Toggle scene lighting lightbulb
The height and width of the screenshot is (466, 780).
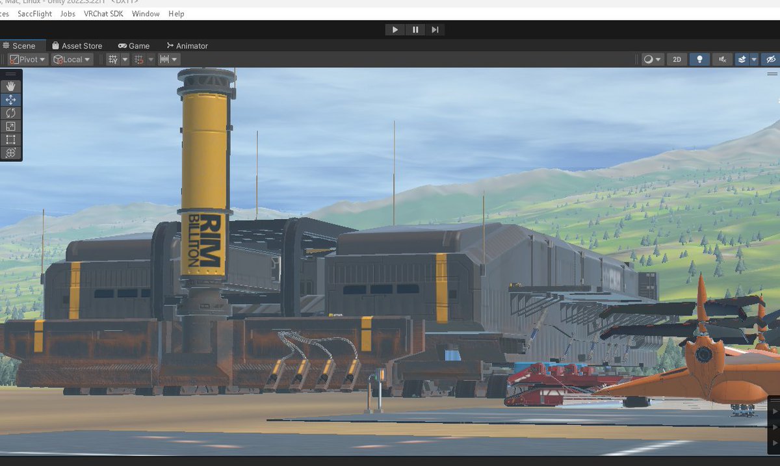click(699, 59)
